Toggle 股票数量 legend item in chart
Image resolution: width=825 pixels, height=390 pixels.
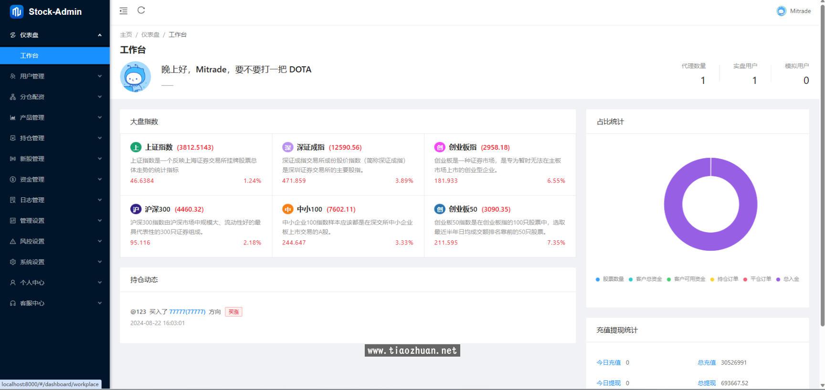coord(610,279)
